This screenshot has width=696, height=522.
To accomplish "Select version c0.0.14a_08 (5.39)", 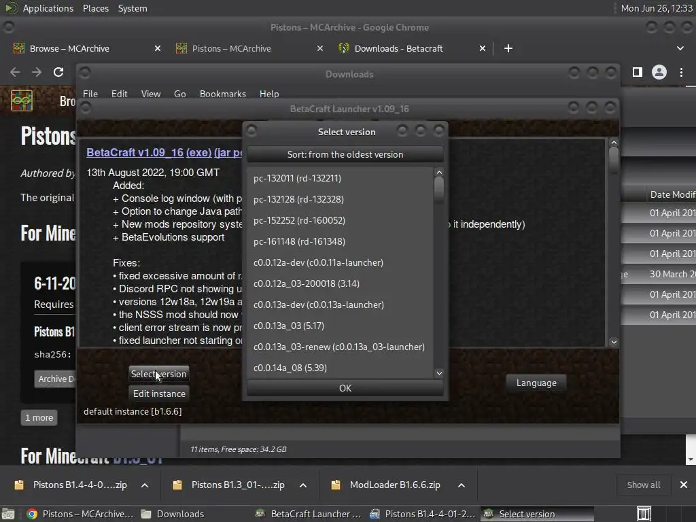I will [x=340, y=368].
